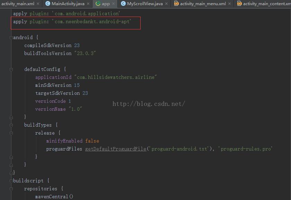Close the activity_main_menu.xml tab
The height and width of the screenshot is (200, 291).
(x=230, y=4)
